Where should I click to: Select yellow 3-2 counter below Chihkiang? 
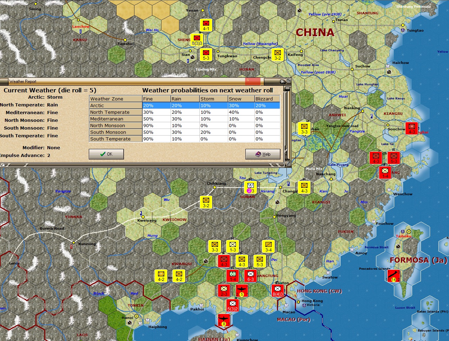pos(206,202)
